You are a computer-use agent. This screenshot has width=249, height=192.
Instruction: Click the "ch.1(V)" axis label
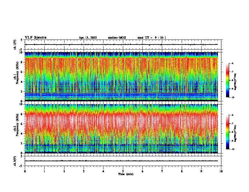(x=15, y=45)
